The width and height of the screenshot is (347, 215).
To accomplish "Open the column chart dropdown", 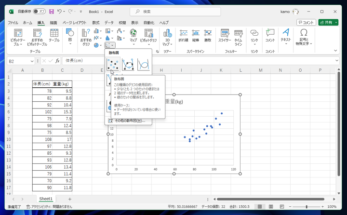I will tap(97, 31).
